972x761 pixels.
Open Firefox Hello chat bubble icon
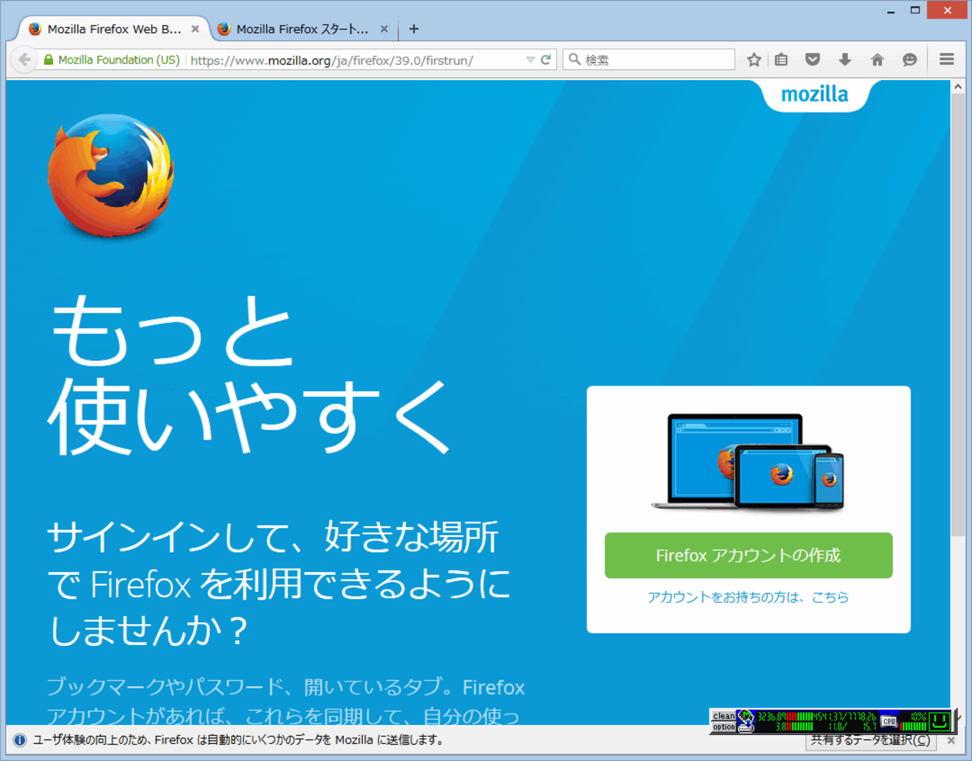(909, 60)
